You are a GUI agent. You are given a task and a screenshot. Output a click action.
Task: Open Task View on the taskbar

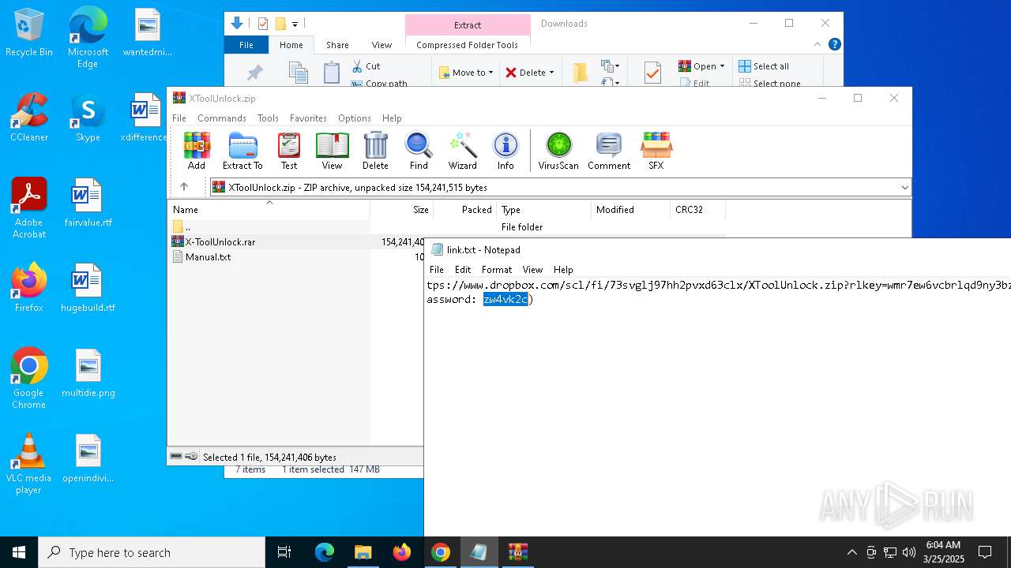(284, 552)
